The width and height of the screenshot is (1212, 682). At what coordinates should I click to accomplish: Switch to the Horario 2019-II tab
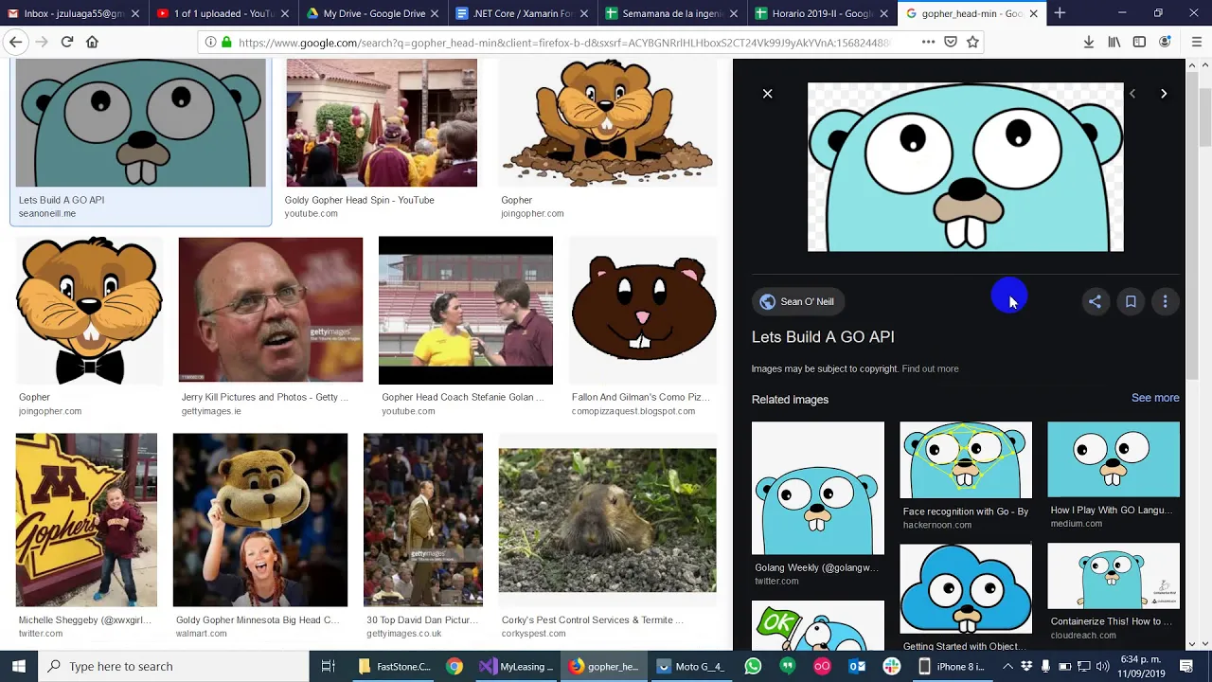click(821, 13)
